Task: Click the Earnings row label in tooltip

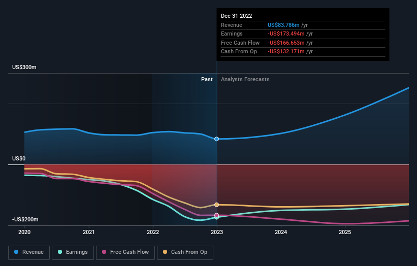Action: 232,34
